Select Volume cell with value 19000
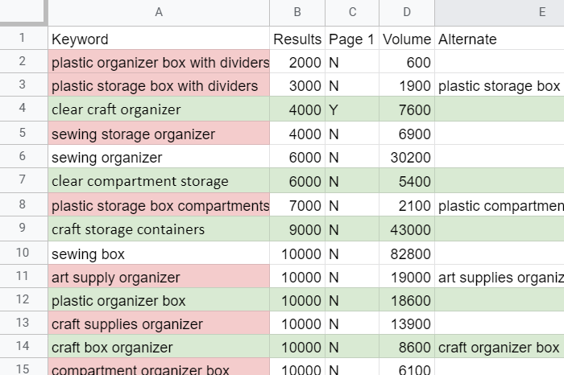This screenshot has width=564, height=375. (407, 277)
